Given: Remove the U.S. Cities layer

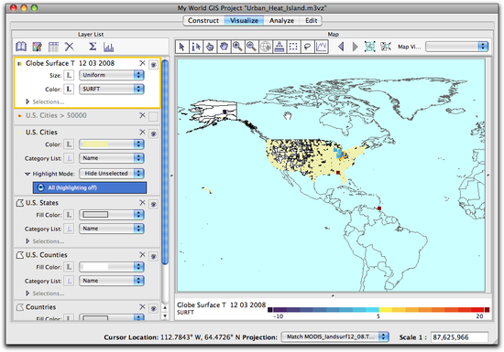Looking at the screenshot, I should click(142, 132).
